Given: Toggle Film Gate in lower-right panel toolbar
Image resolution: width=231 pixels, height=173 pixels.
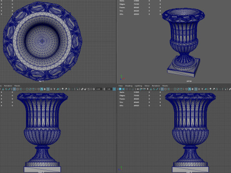Looking at the screenshot, I should click(165, 89).
